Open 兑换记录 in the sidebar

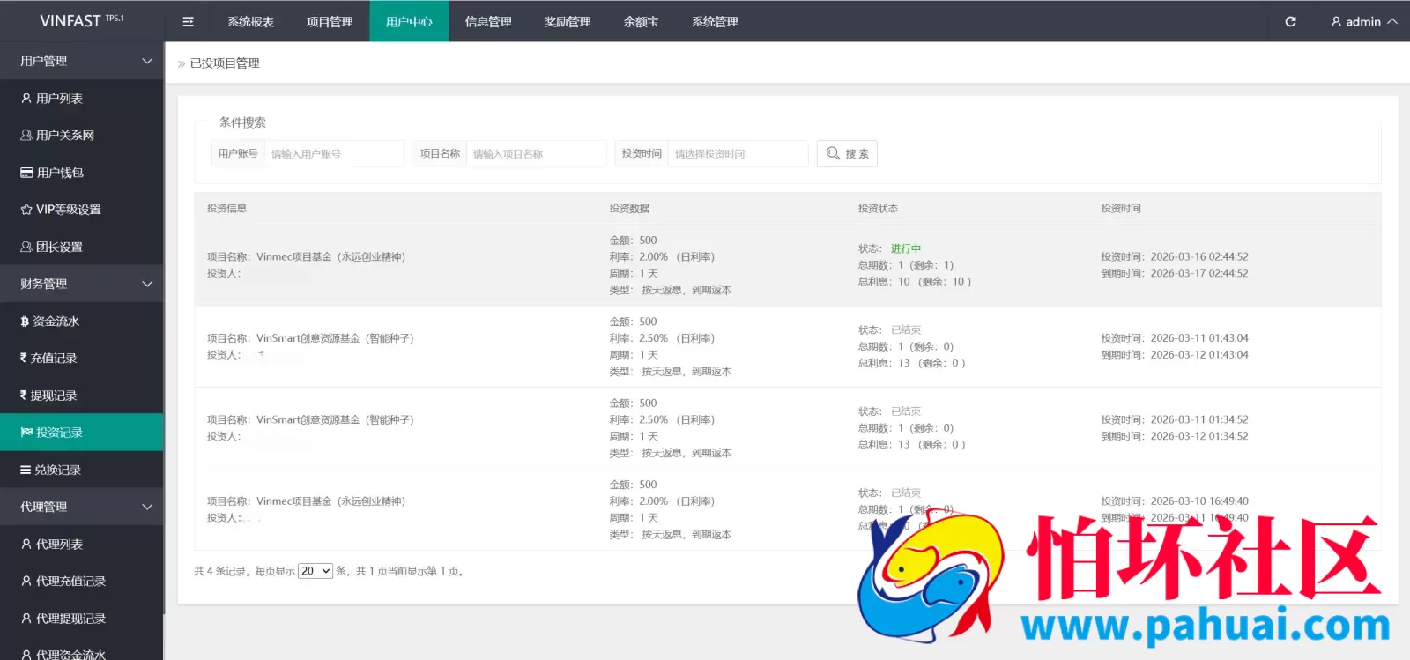click(x=82, y=470)
